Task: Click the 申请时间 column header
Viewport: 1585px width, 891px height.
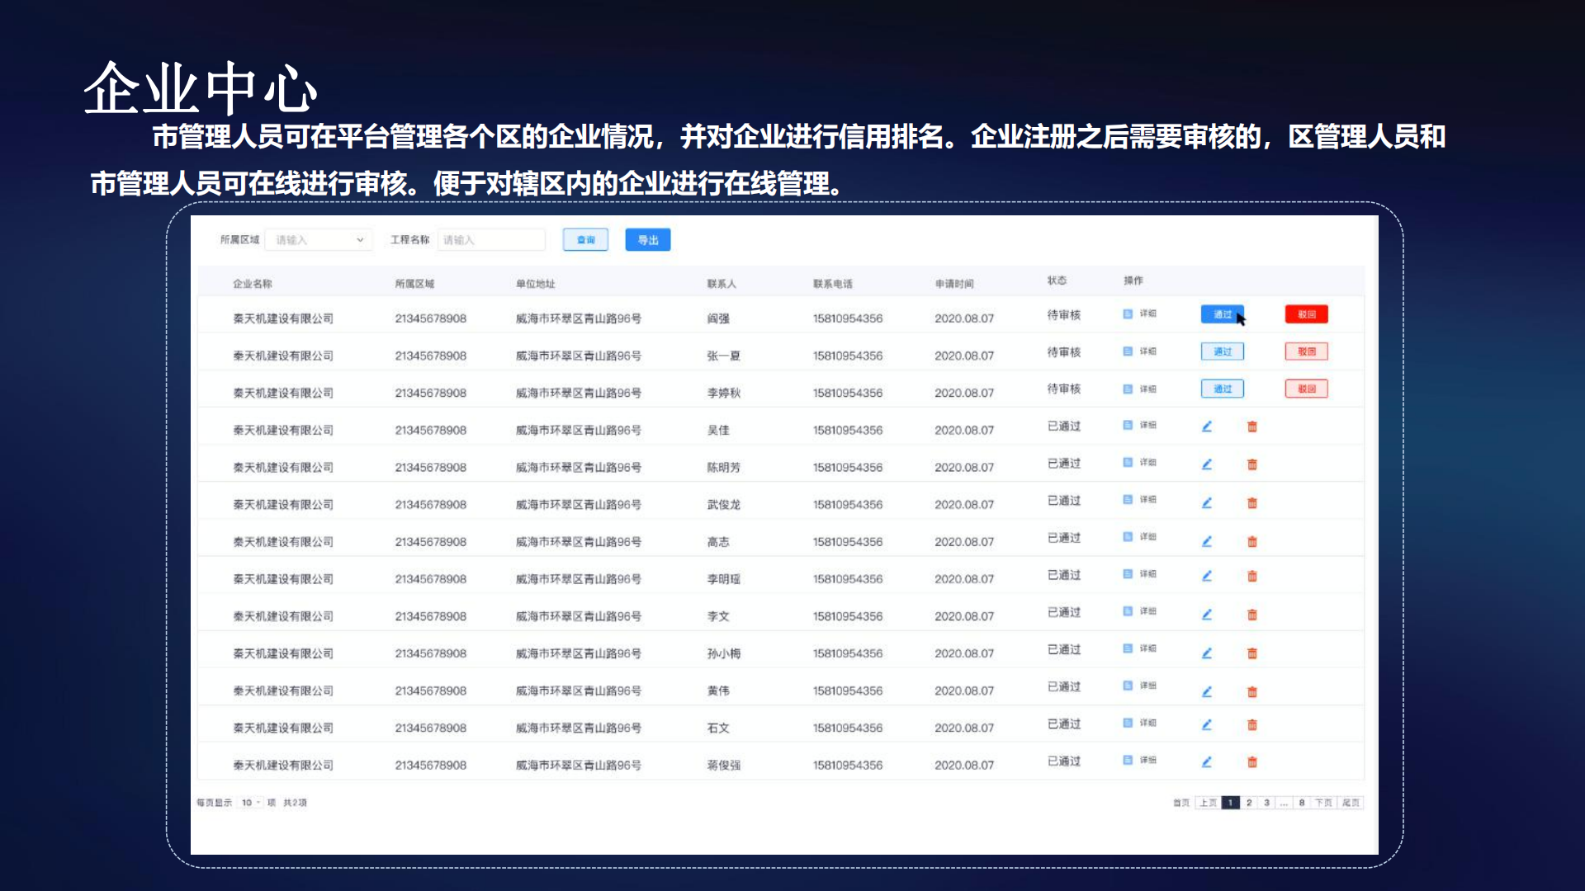Action: [954, 283]
